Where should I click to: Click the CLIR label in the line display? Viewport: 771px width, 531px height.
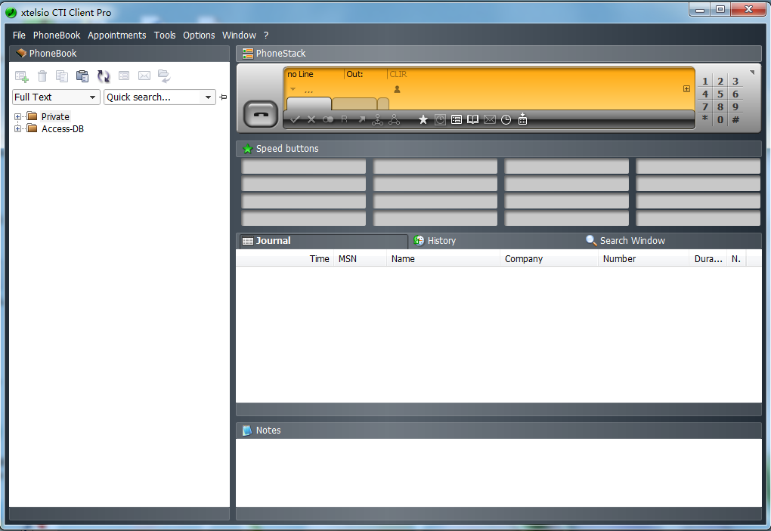click(398, 74)
